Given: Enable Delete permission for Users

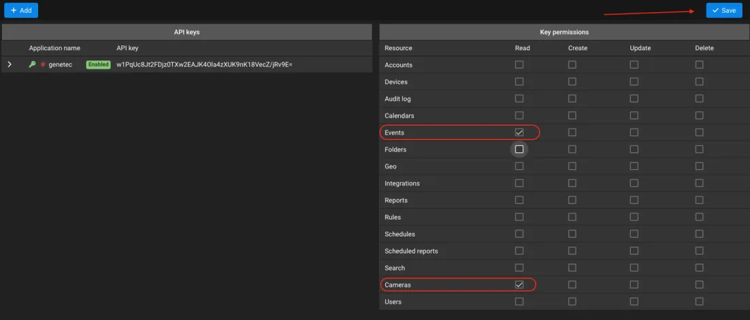Looking at the screenshot, I should (x=700, y=302).
